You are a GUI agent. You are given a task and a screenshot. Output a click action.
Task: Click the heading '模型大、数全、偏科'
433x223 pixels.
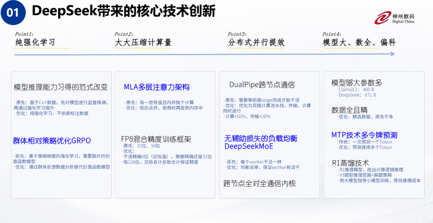359,42
